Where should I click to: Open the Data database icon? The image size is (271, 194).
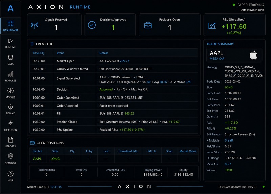coord(10,57)
